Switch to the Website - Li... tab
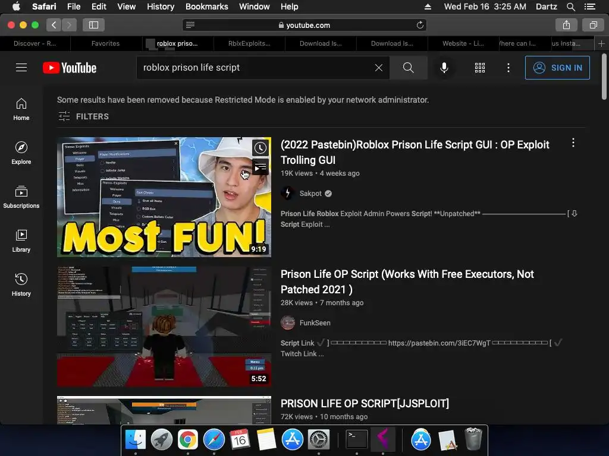609x456 pixels. pos(463,43)
